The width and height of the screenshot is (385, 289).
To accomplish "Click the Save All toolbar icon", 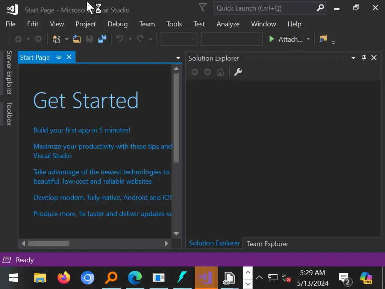I will 102,39.
